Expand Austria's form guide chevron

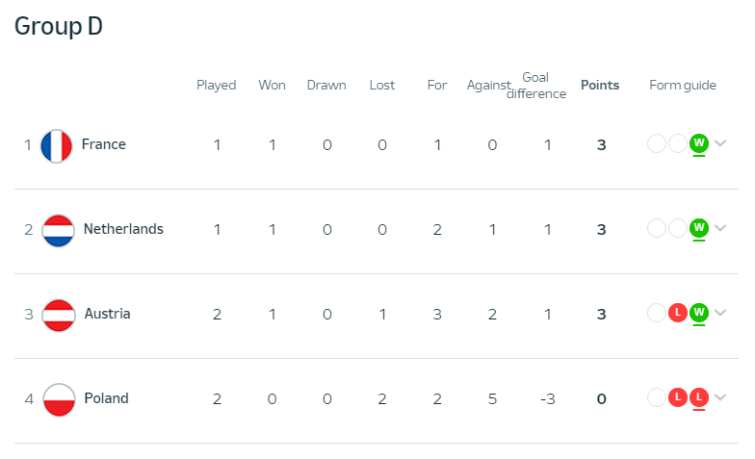click(720, 313)
